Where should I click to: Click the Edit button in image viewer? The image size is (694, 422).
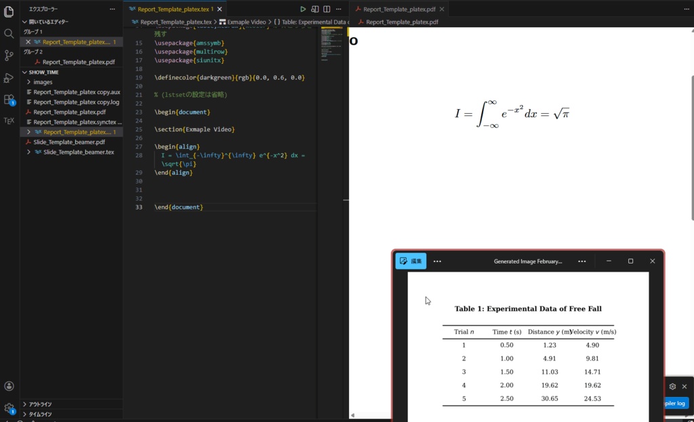411,261
